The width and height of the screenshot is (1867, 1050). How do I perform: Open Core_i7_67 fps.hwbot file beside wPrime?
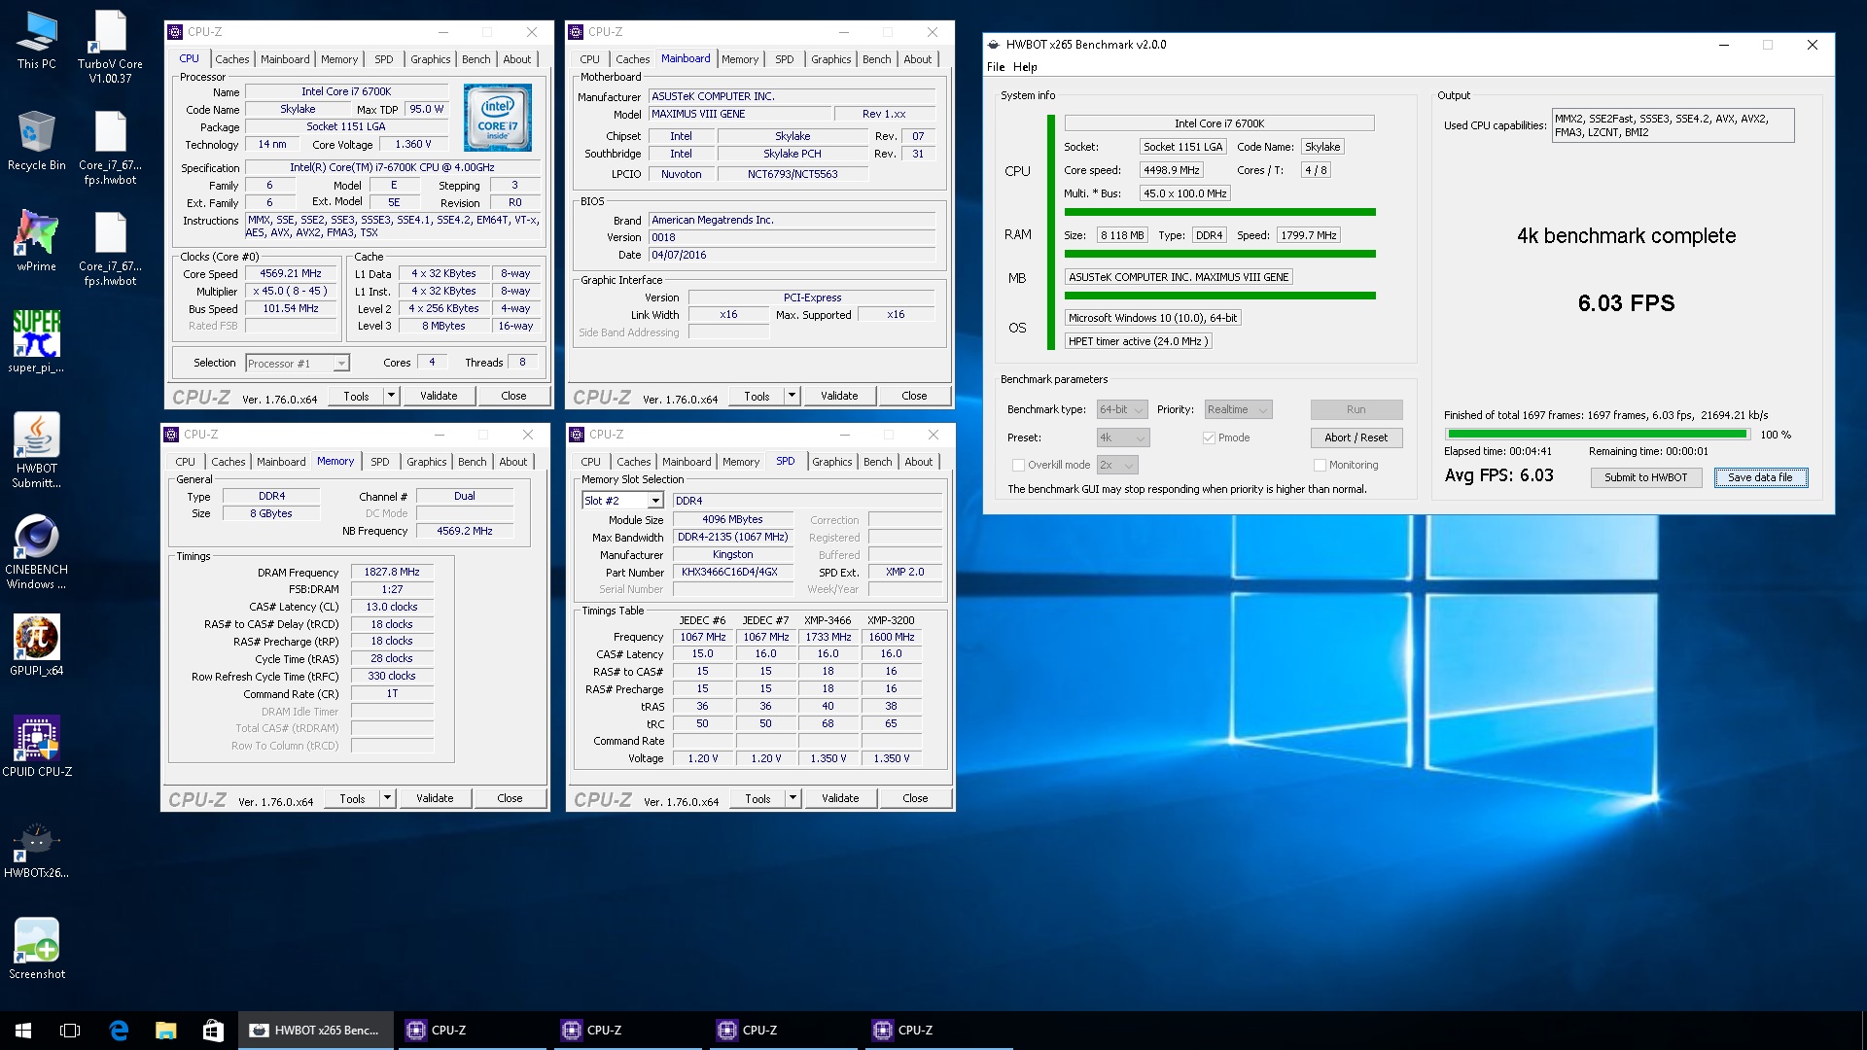(110, 249)
